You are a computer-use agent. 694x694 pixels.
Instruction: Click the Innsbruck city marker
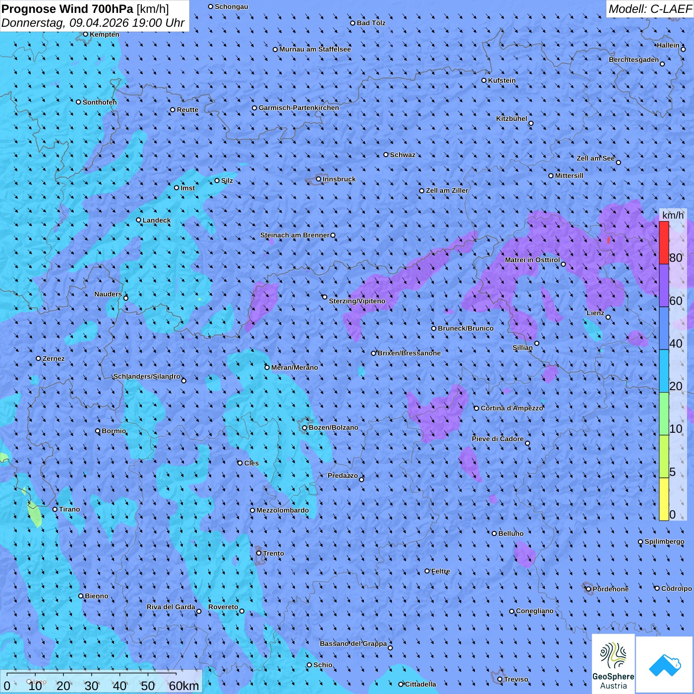click(x=319, y=179)
